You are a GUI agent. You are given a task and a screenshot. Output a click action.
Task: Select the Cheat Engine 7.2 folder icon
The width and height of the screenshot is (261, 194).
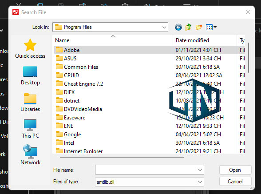(x=59, y=83)
